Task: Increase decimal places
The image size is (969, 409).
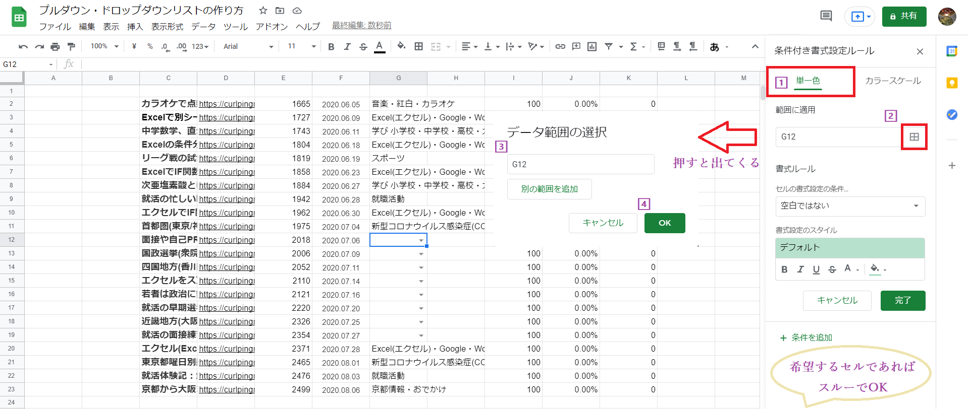Action: pyautogui.click(x=181, y=47)
